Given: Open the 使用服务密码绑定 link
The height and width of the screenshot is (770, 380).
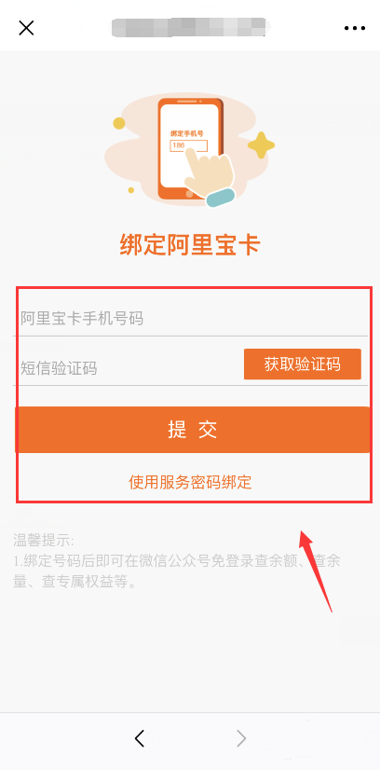Looking at the screenshot, I should click(190, 482).
